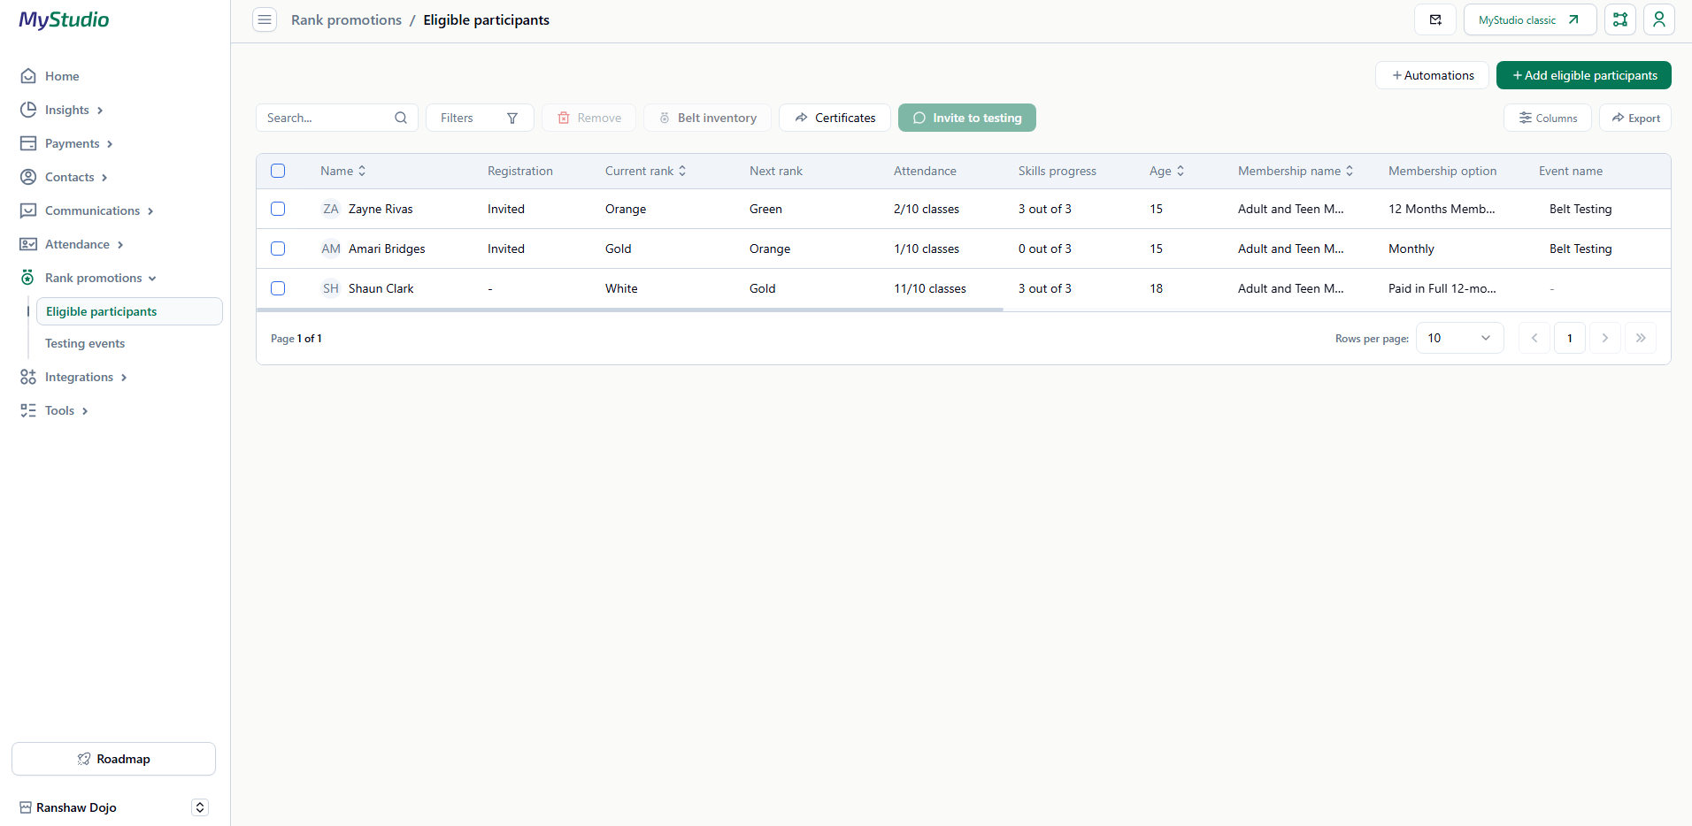1692x826 pixels.
Task: Toggle the select-all header checkbox
Action: click(x=278, y=171)
